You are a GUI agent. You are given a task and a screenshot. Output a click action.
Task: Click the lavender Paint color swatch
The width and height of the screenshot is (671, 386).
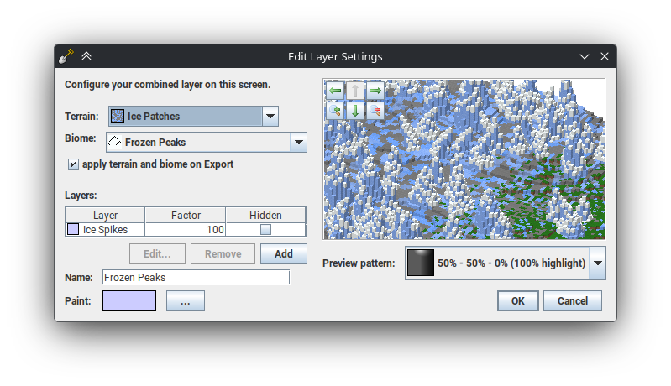129,300
